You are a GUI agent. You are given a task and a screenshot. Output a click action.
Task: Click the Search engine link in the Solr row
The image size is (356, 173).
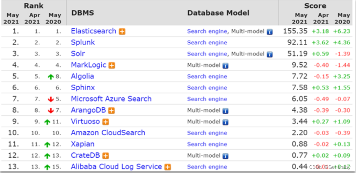[207, 54]
